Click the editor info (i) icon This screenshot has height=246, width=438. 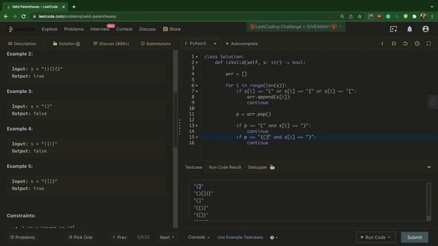point(382,44)
